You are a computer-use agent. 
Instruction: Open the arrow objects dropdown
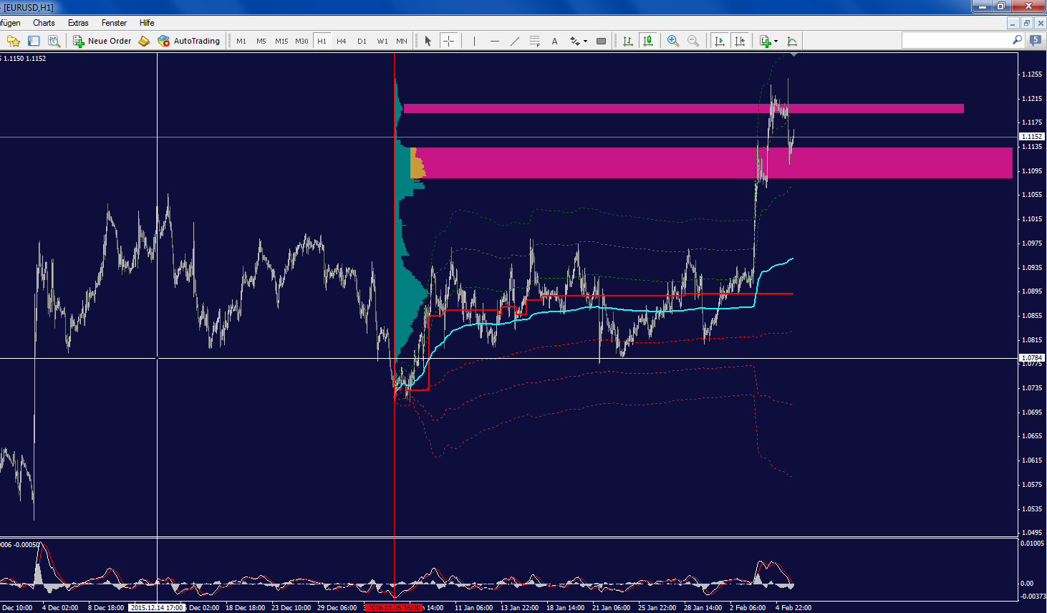coord(577,41)
